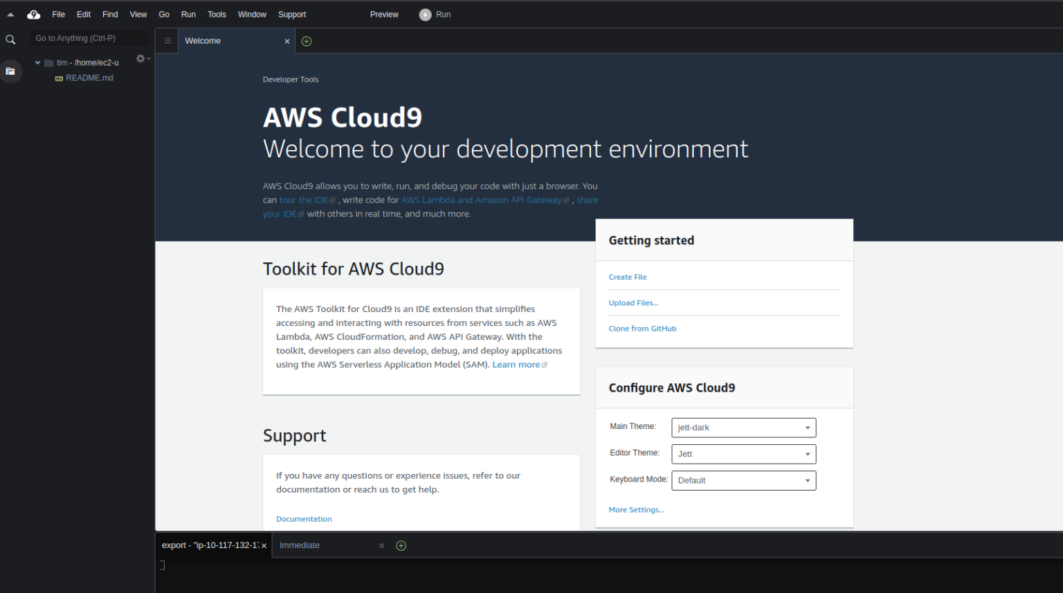This screenshot has height=593, width=1063.
Task: Open the Main Theme dropdown
Action: click(743, 428)
